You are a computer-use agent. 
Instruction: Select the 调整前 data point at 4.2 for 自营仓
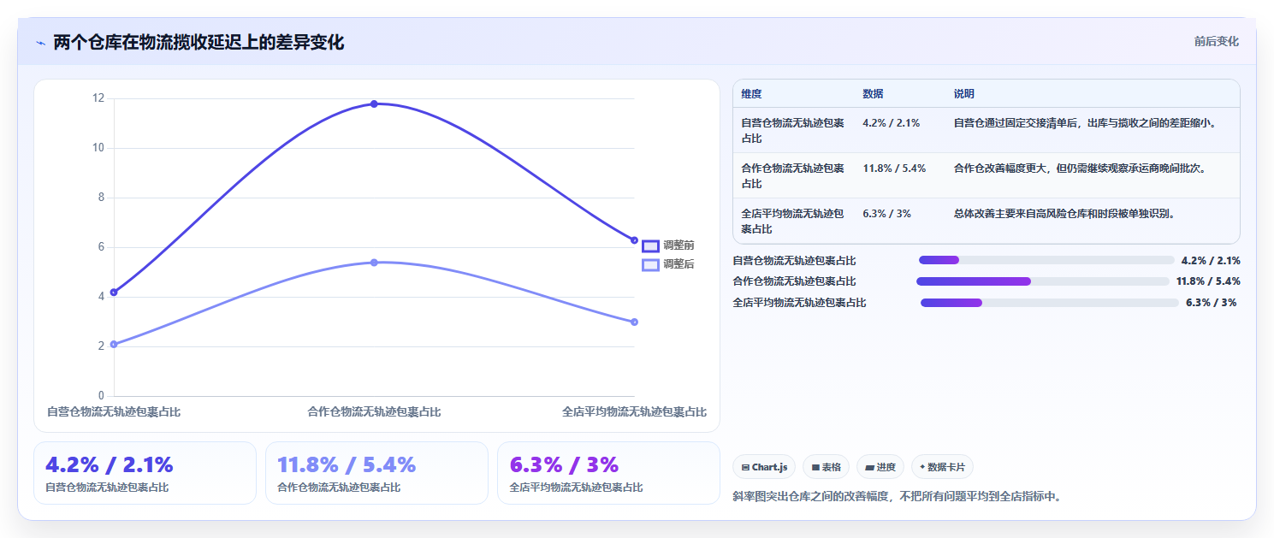point(114,293)
